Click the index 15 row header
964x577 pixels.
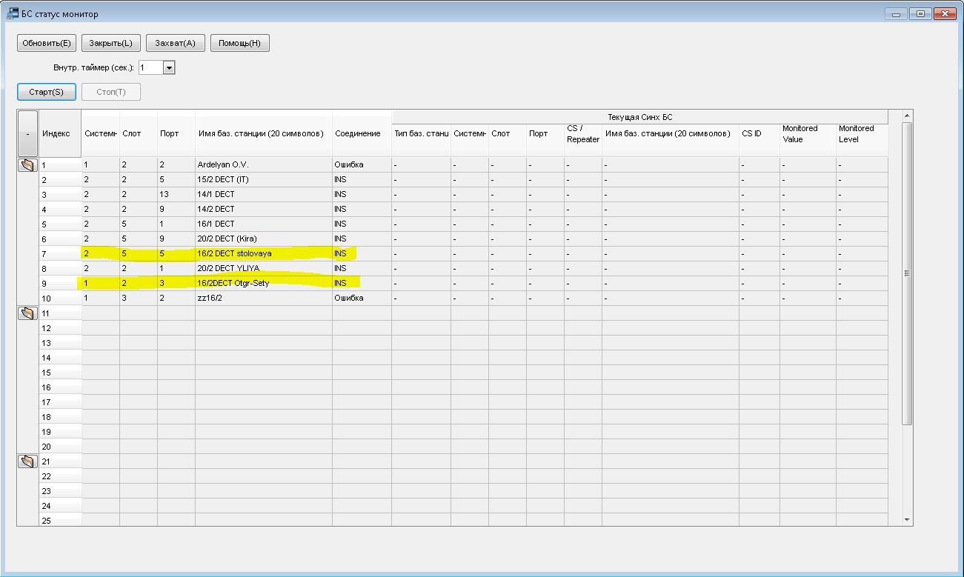[60, 372]
